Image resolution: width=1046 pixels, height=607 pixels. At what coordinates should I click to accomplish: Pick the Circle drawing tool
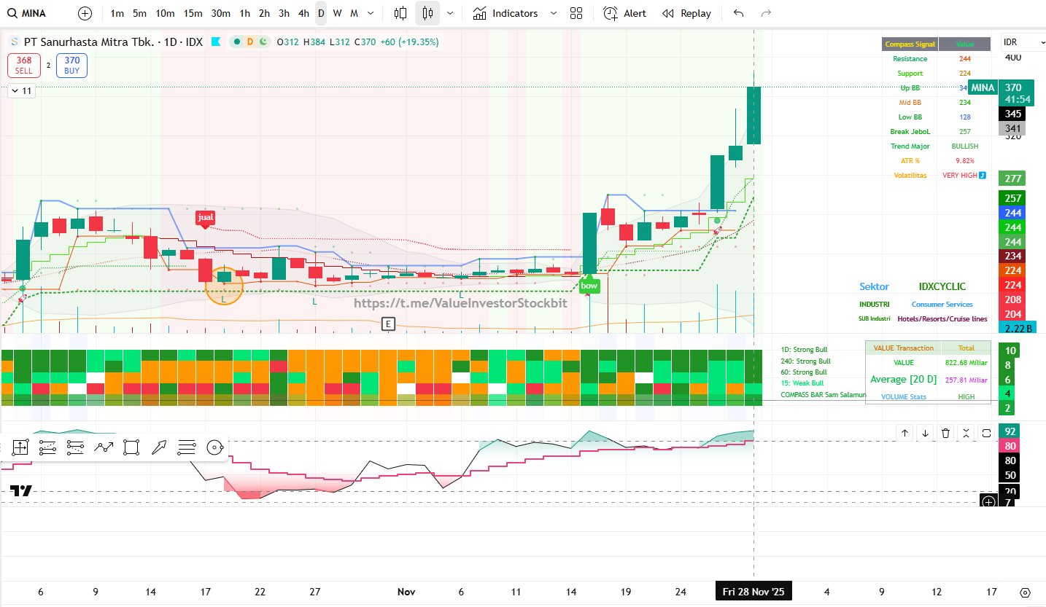[x=214, y=447]
